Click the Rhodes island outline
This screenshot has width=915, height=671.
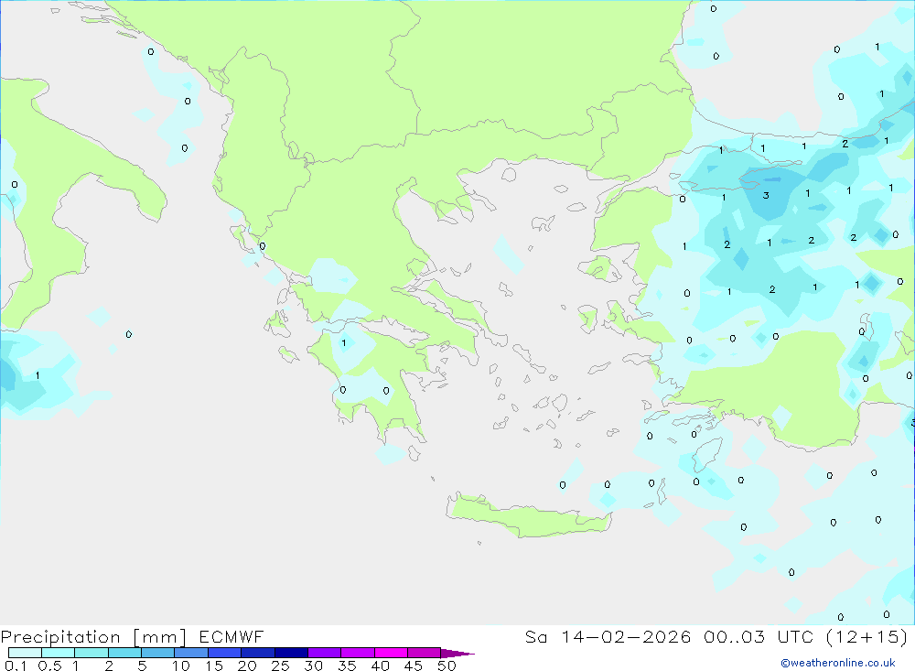708,453
